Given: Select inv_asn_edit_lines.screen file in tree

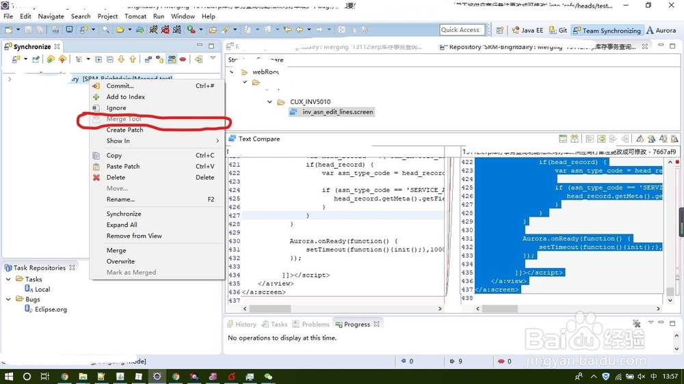Looking at the screenshot, I should [x=332, y=112].
